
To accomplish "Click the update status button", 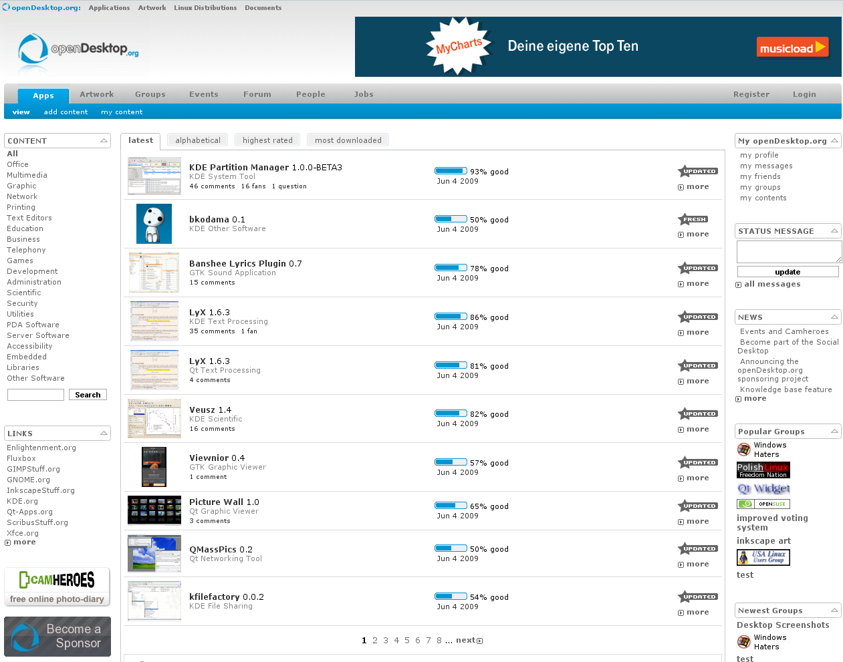I will tap(788, 272).
